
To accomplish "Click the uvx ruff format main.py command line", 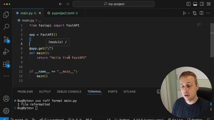I will tap(56, 101).
